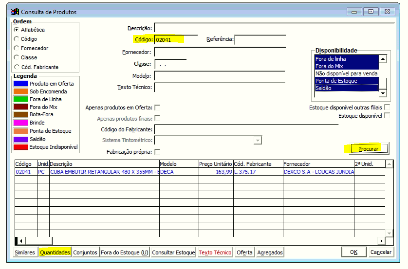Confirm with the OK button
The width and height of the screenshot is (408, 269).
click(353, 252)
